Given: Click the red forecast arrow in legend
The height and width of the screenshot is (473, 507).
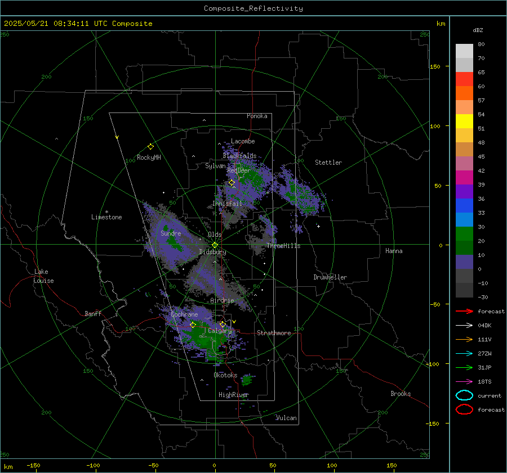Looking at the screenshot, I should pos(464,311).
